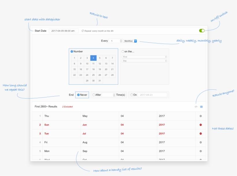Switch to the table view of results
The width and height of the screenshot is (237, 176).
[201, 106]
